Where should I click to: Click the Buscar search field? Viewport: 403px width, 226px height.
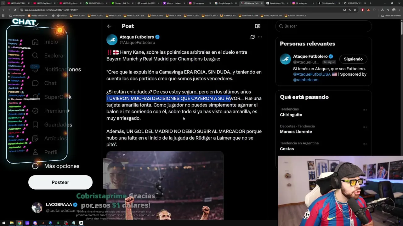point(324,26)
